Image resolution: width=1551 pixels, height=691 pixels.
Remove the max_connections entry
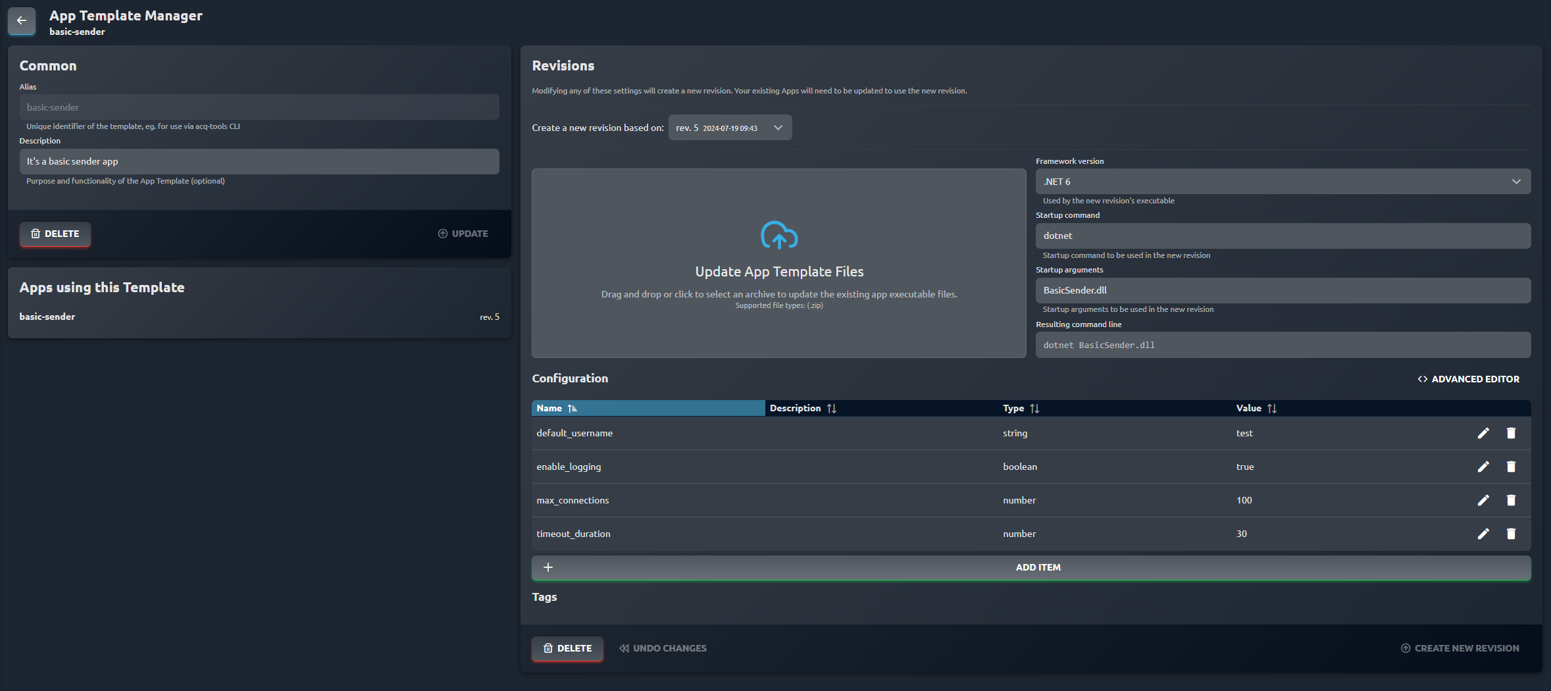(1511, 500)
